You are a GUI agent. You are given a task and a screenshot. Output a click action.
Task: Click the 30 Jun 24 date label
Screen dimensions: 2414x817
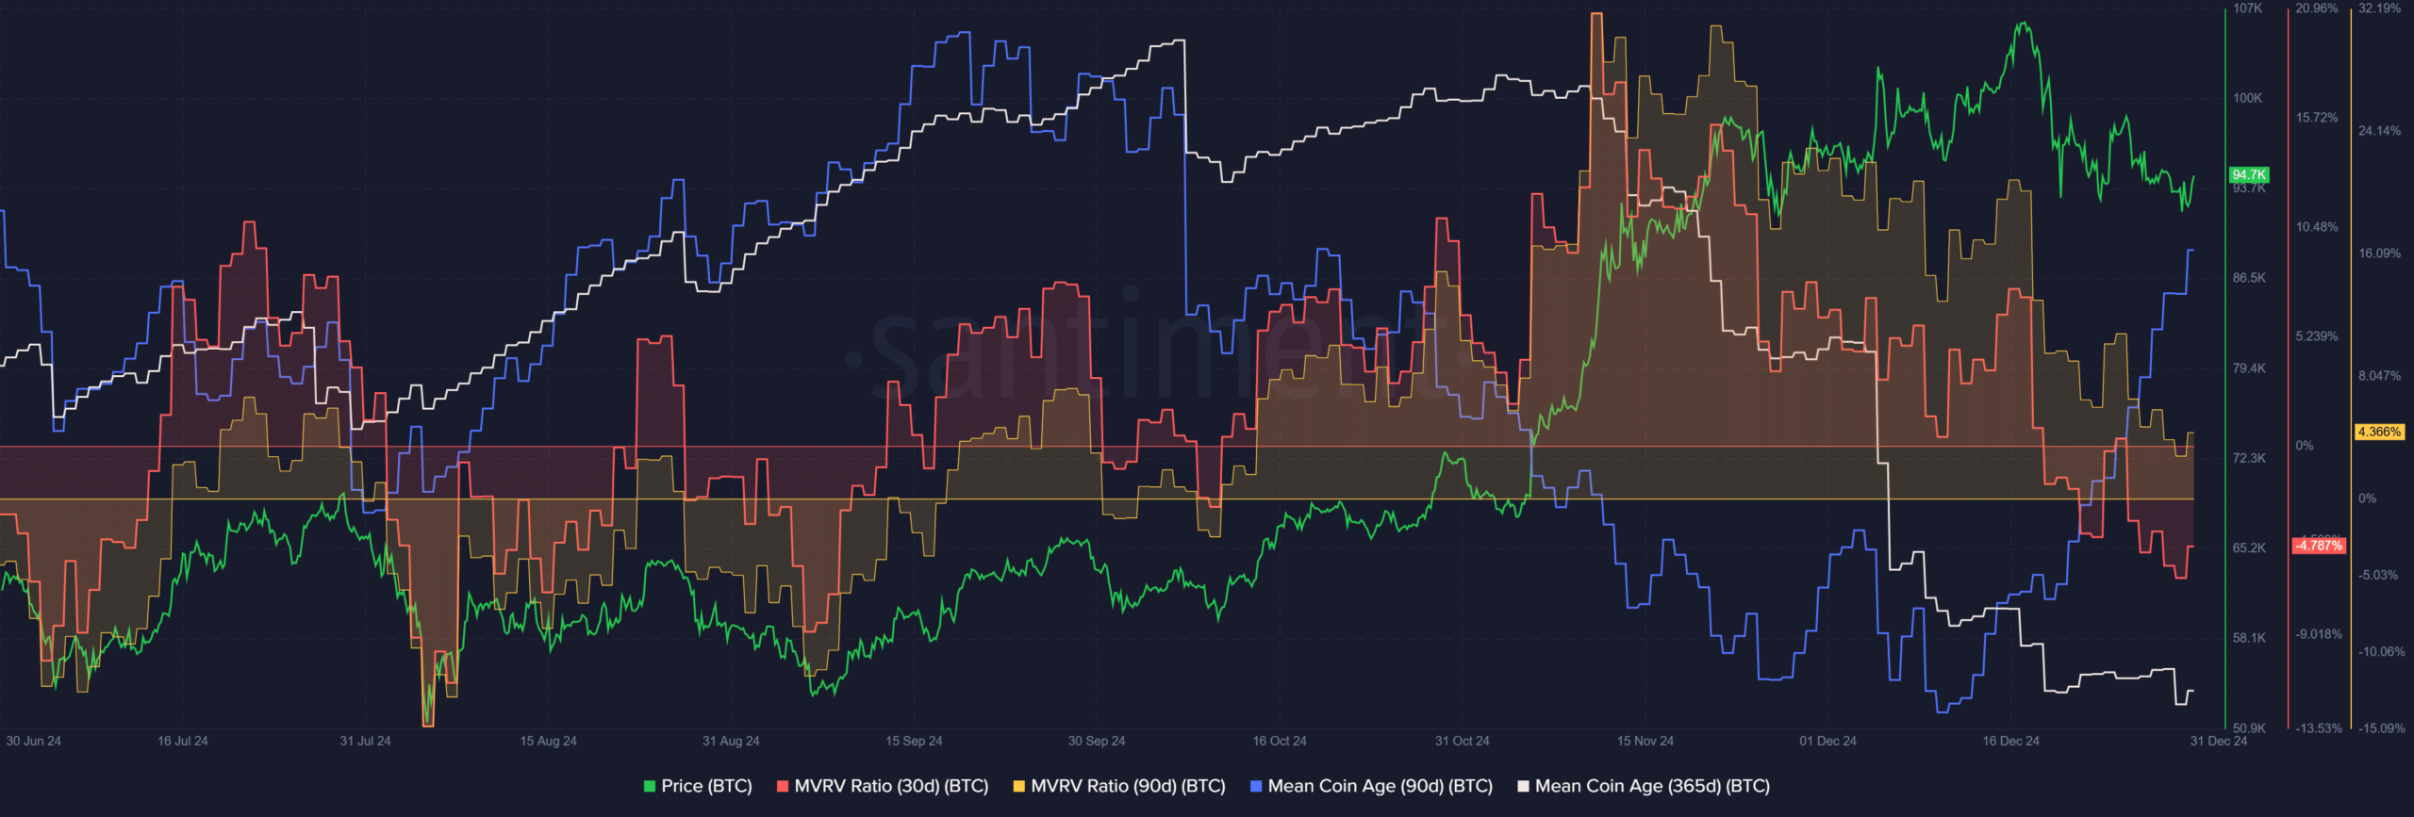pos(33,741)
